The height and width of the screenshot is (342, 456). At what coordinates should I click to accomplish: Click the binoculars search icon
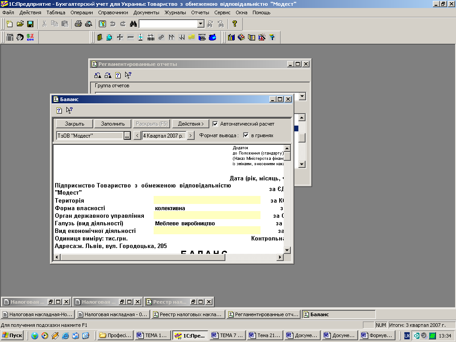click(x=133, y=24)
